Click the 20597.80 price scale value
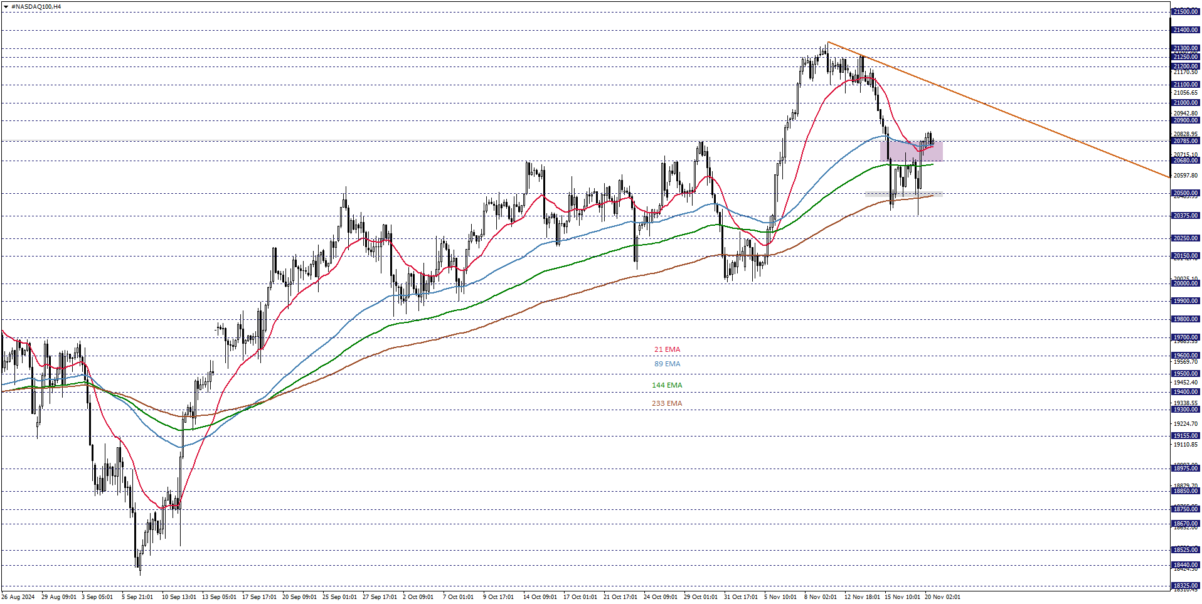Image resolution: width=1202 pixels, height=604 pixels. (x=1186, y=176)
